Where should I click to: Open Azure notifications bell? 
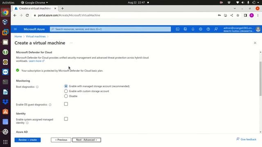193,29
